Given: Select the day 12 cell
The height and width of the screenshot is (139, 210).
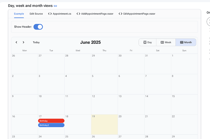Looking at the screenshot, I should (x=104, y=104).
